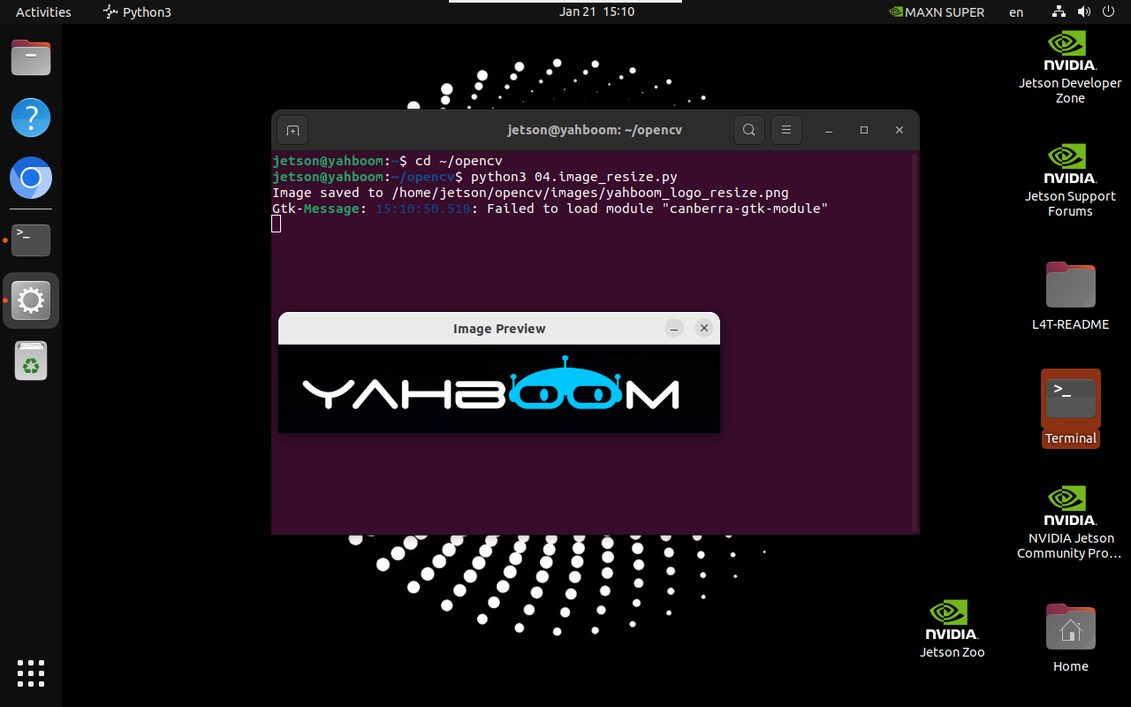Click the Yahboom logo image preview
Viewport: 1131px width, 707px height.
point(499,389)
